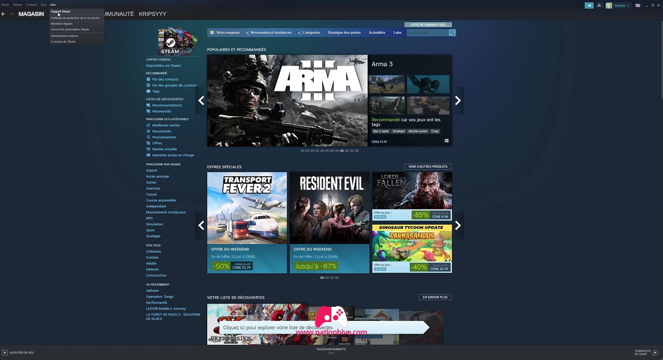Open the Lords of the Fallen daily deal
Image resolution: width=663 pixels, height=360 pixels.
412,196
